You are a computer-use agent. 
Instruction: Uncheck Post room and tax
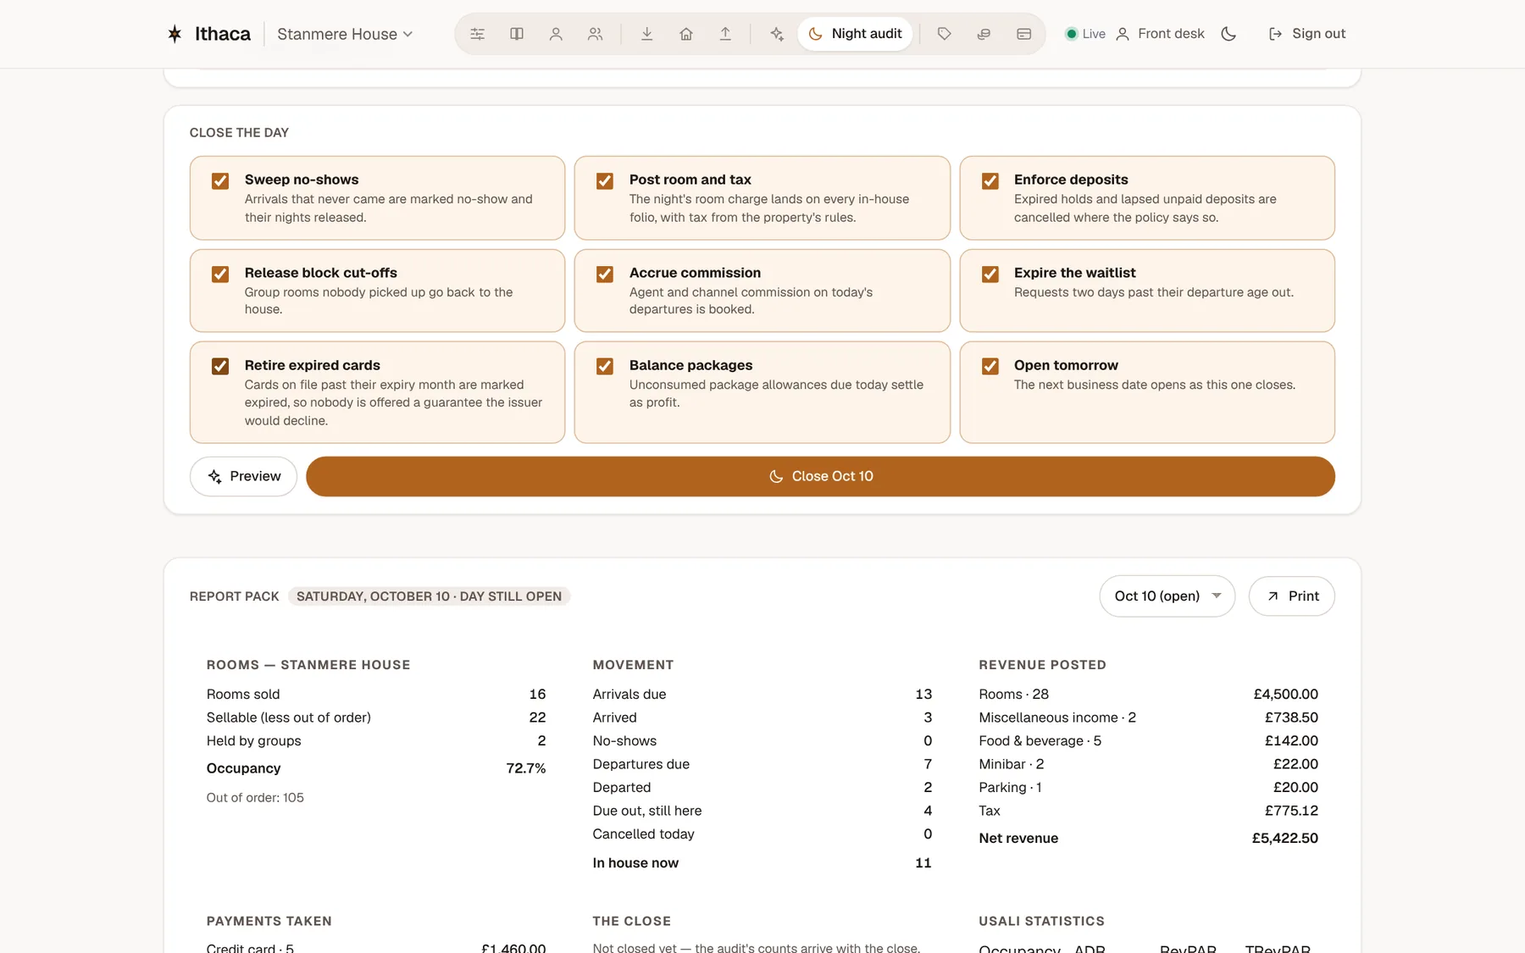click(x=605, y=181)
